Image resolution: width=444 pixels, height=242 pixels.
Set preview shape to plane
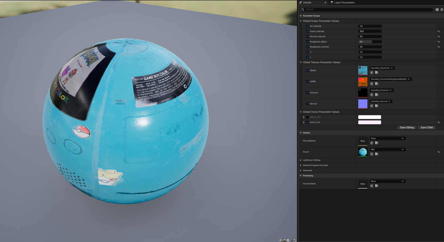288,240
